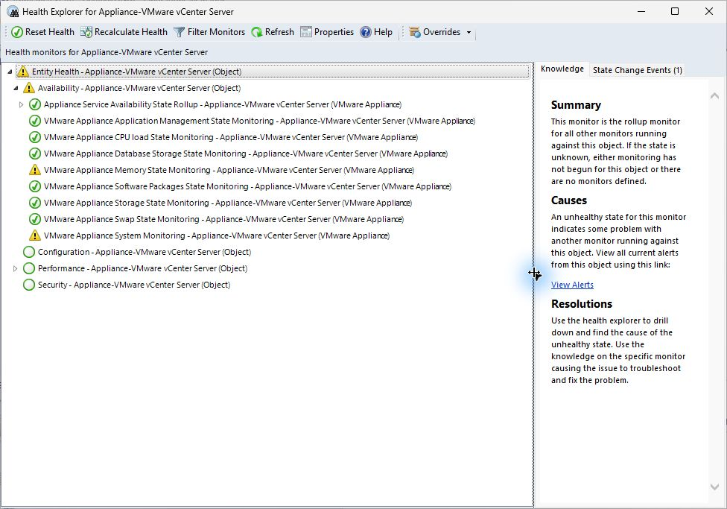The width and height of the screenshot is (727, 509).
Task: Select Availability - Appliance-VMware vCenter Server row
Action: point(139,88)
